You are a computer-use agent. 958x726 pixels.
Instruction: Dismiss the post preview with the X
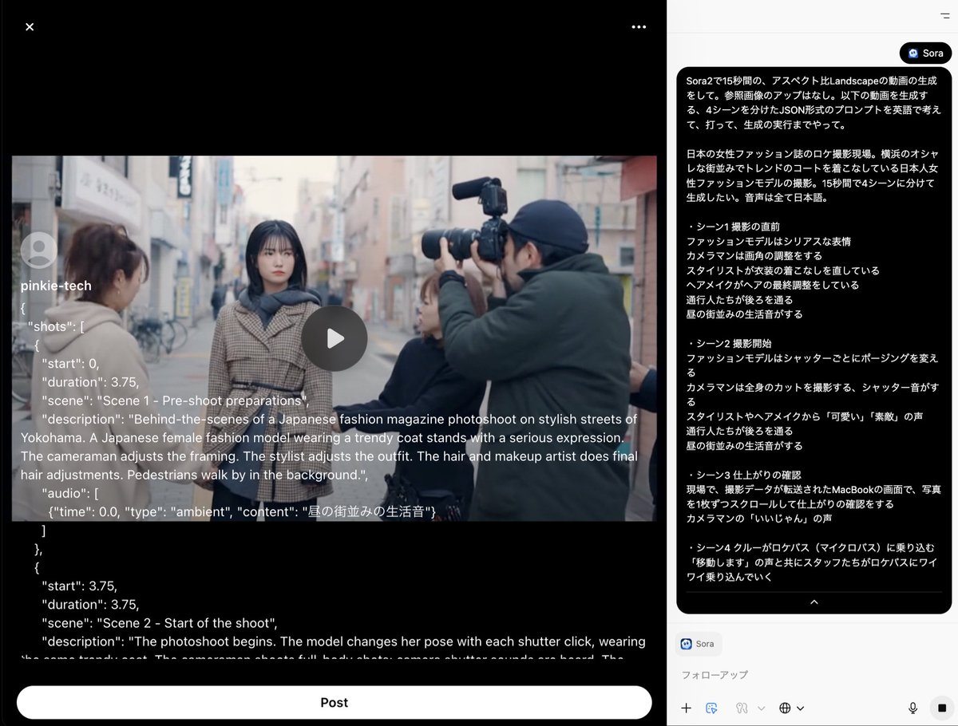tap(30, 26)
